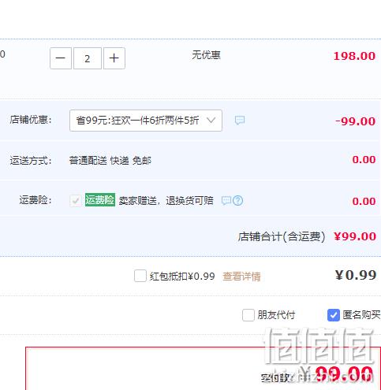The width and height of the screenshot is (381, 390).
Task: Click the 198.00 item subtotal price
Action: 354,56
